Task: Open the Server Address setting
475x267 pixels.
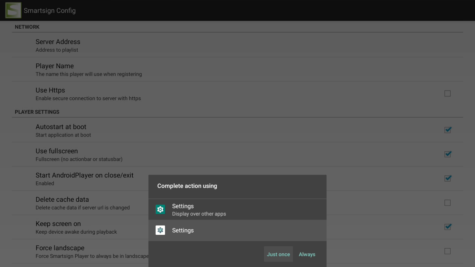Action: pyautogui.click(x=237, y=45)
